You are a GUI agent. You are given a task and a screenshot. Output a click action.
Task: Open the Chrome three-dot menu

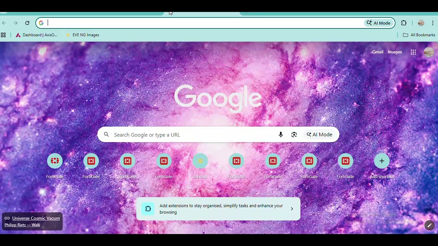pyautogui.click(x=433, y=23)
